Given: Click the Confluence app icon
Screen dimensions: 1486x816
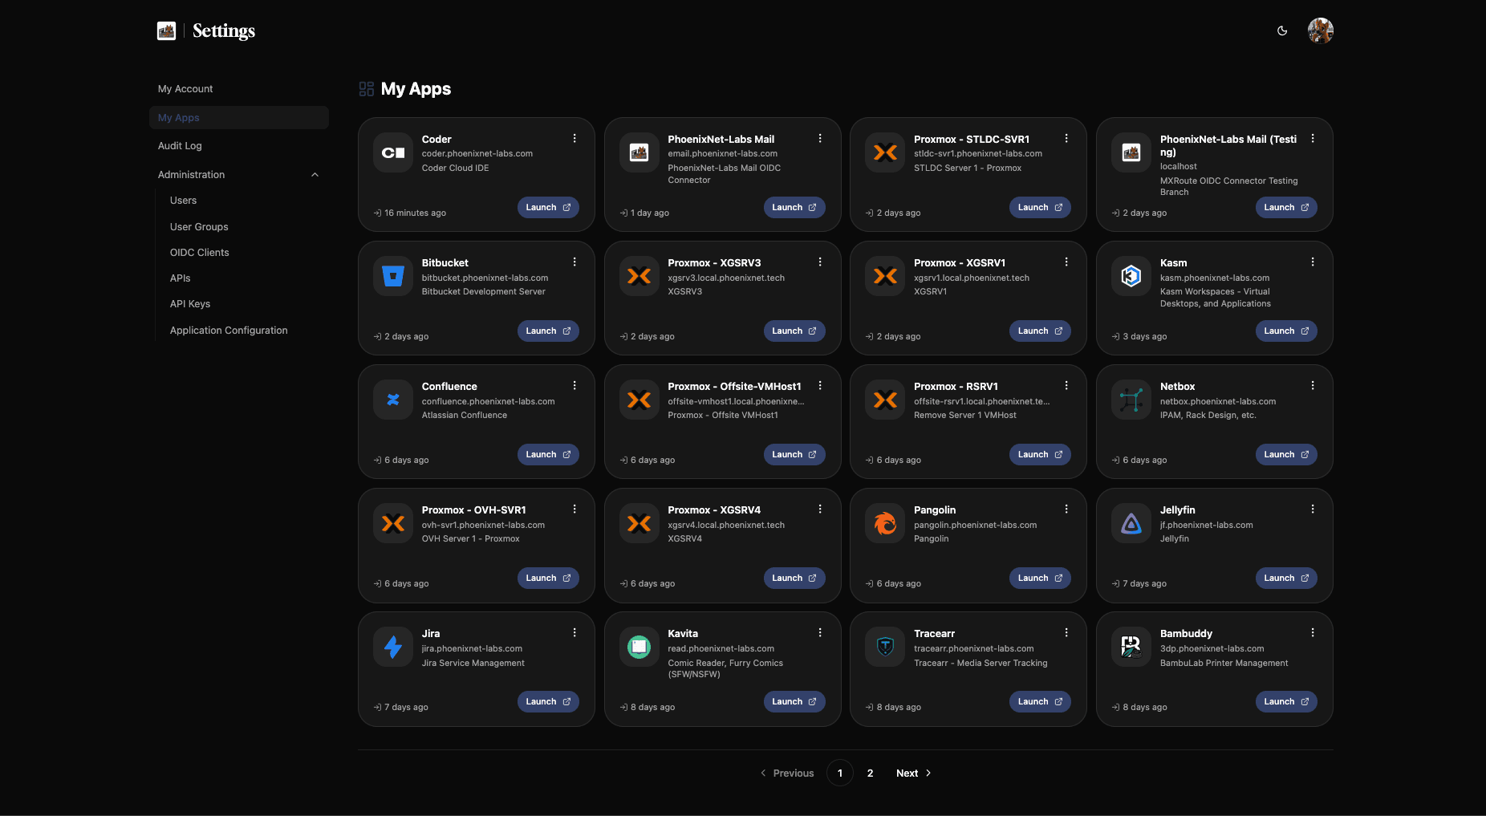Looking at the screenshot, I should 393,400.
